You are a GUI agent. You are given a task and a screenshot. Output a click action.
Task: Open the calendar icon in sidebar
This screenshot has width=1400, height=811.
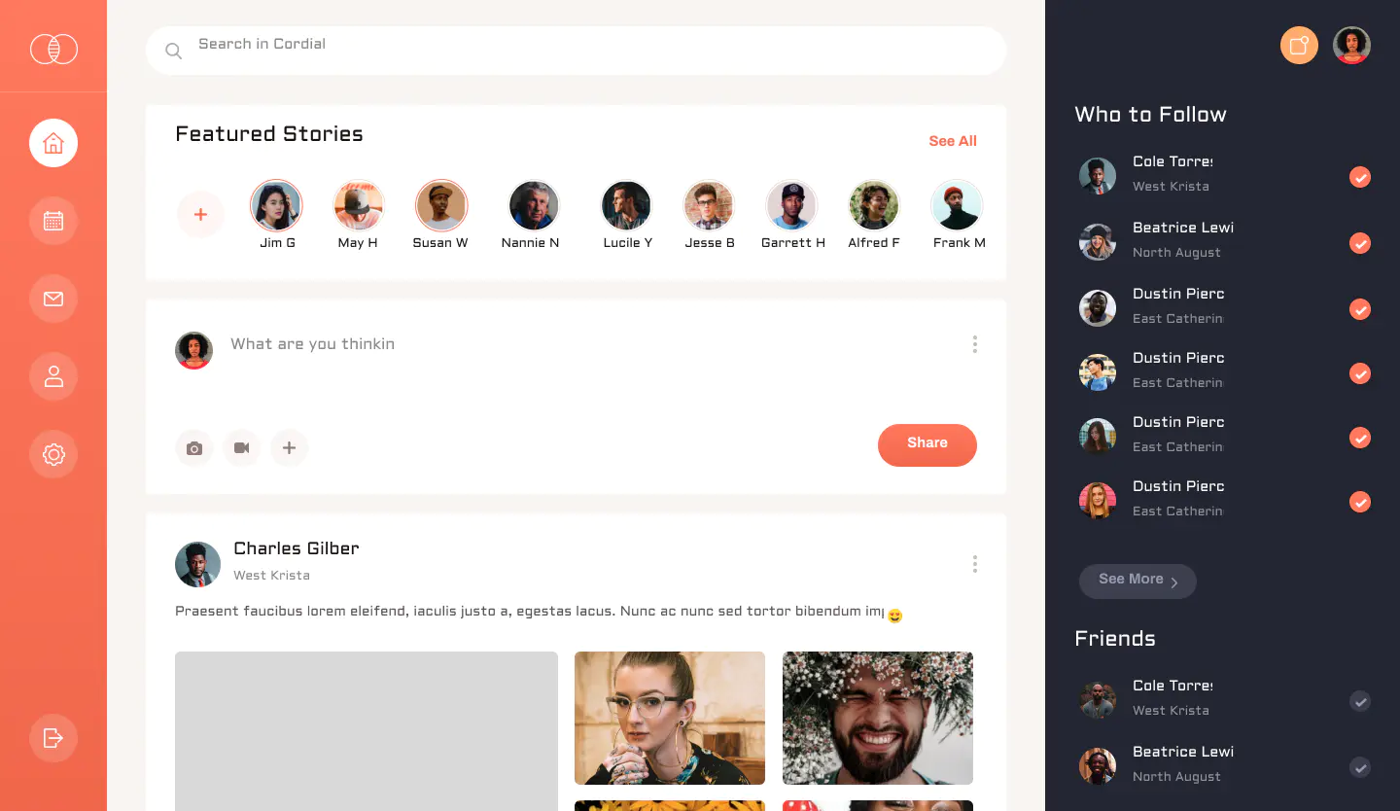click(x=53, y=221)
